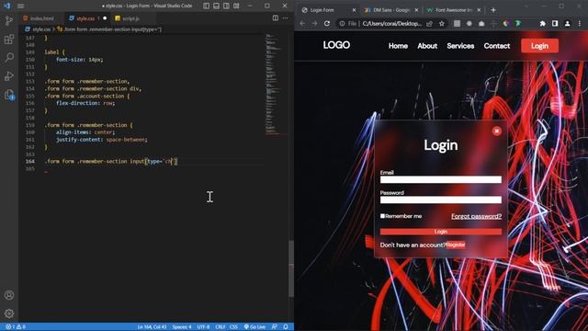Open the activity bar icon with a badge
The width and height of the screenshot is (588, 331).
click(x=9, y=94)
